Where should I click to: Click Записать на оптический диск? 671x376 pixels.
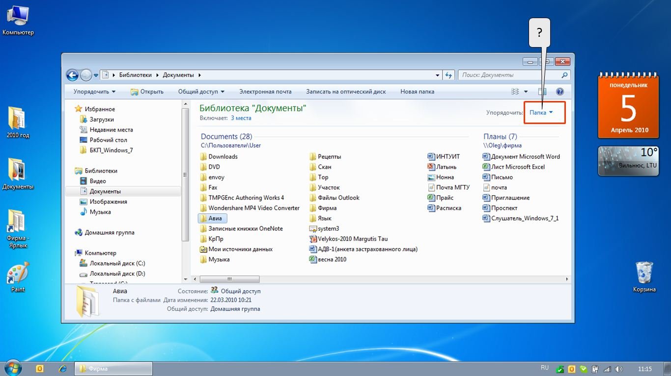346,92
